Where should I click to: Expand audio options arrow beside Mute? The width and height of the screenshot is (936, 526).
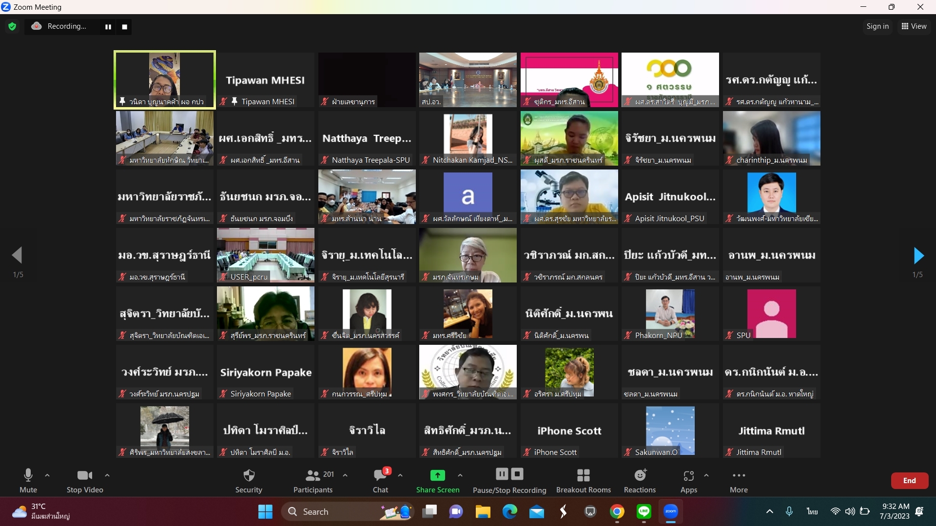[x=47, y=475]
